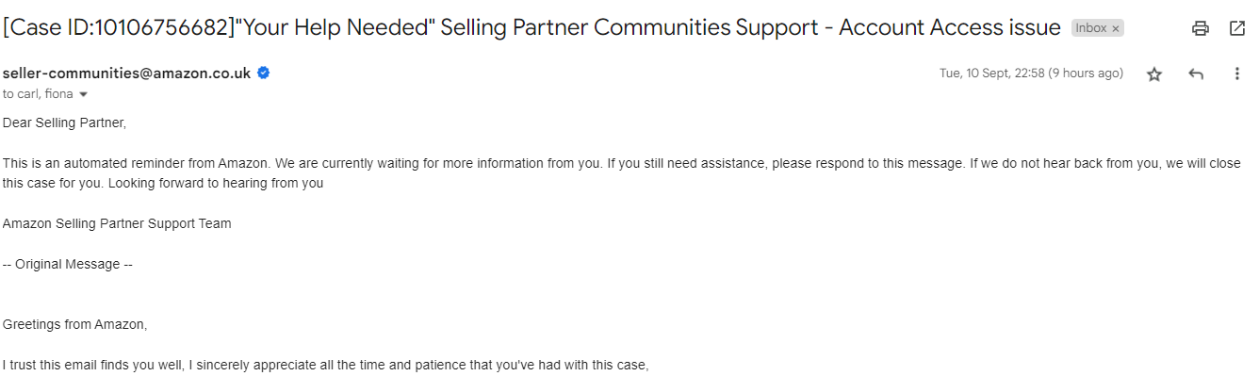This screenshot has height=376, width=1259.
Task: Open email in a new window
Action: (x=1237, y=28)
